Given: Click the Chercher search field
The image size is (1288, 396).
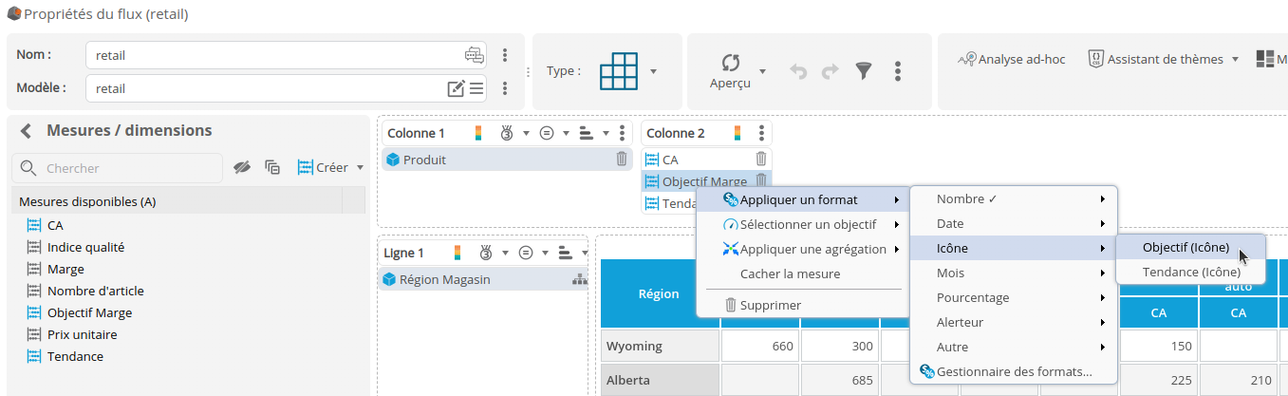Looking at the screenshot, I should click(128, 168).
